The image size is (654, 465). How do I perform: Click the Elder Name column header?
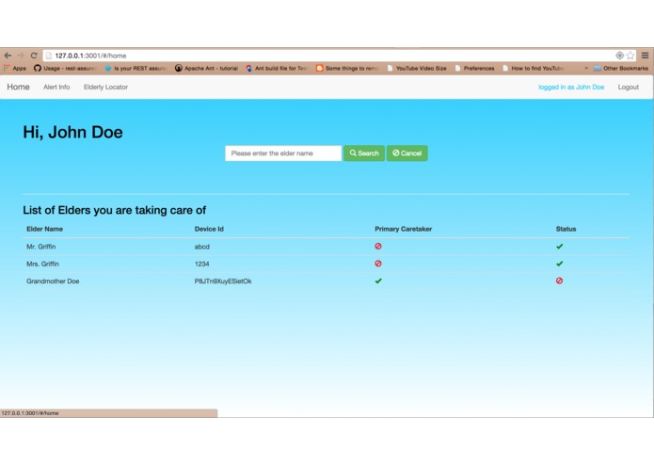[x=44, y=229]
